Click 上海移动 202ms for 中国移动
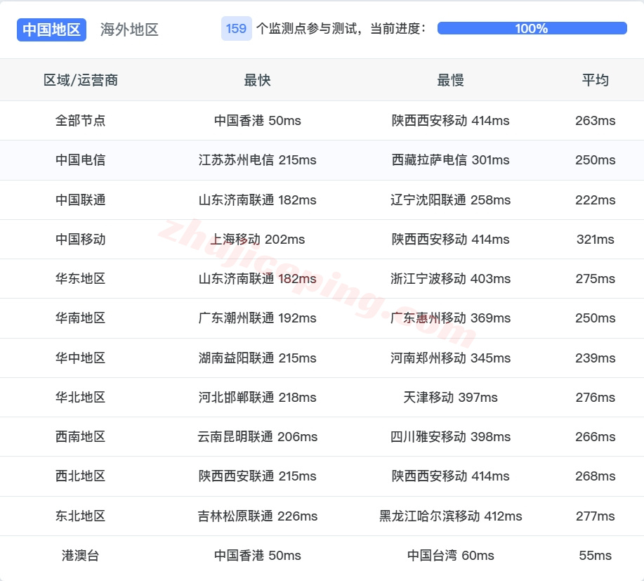 point(257,239)
